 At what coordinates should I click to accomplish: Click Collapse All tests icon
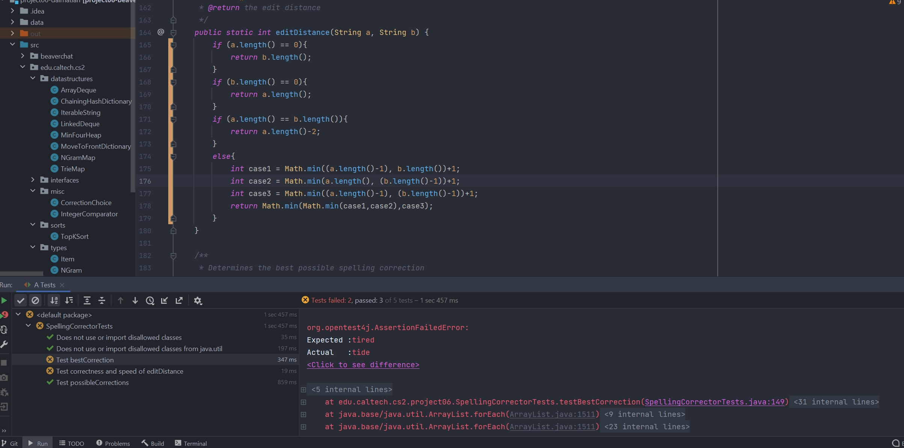pyautogui.click(x=102, y=300)
